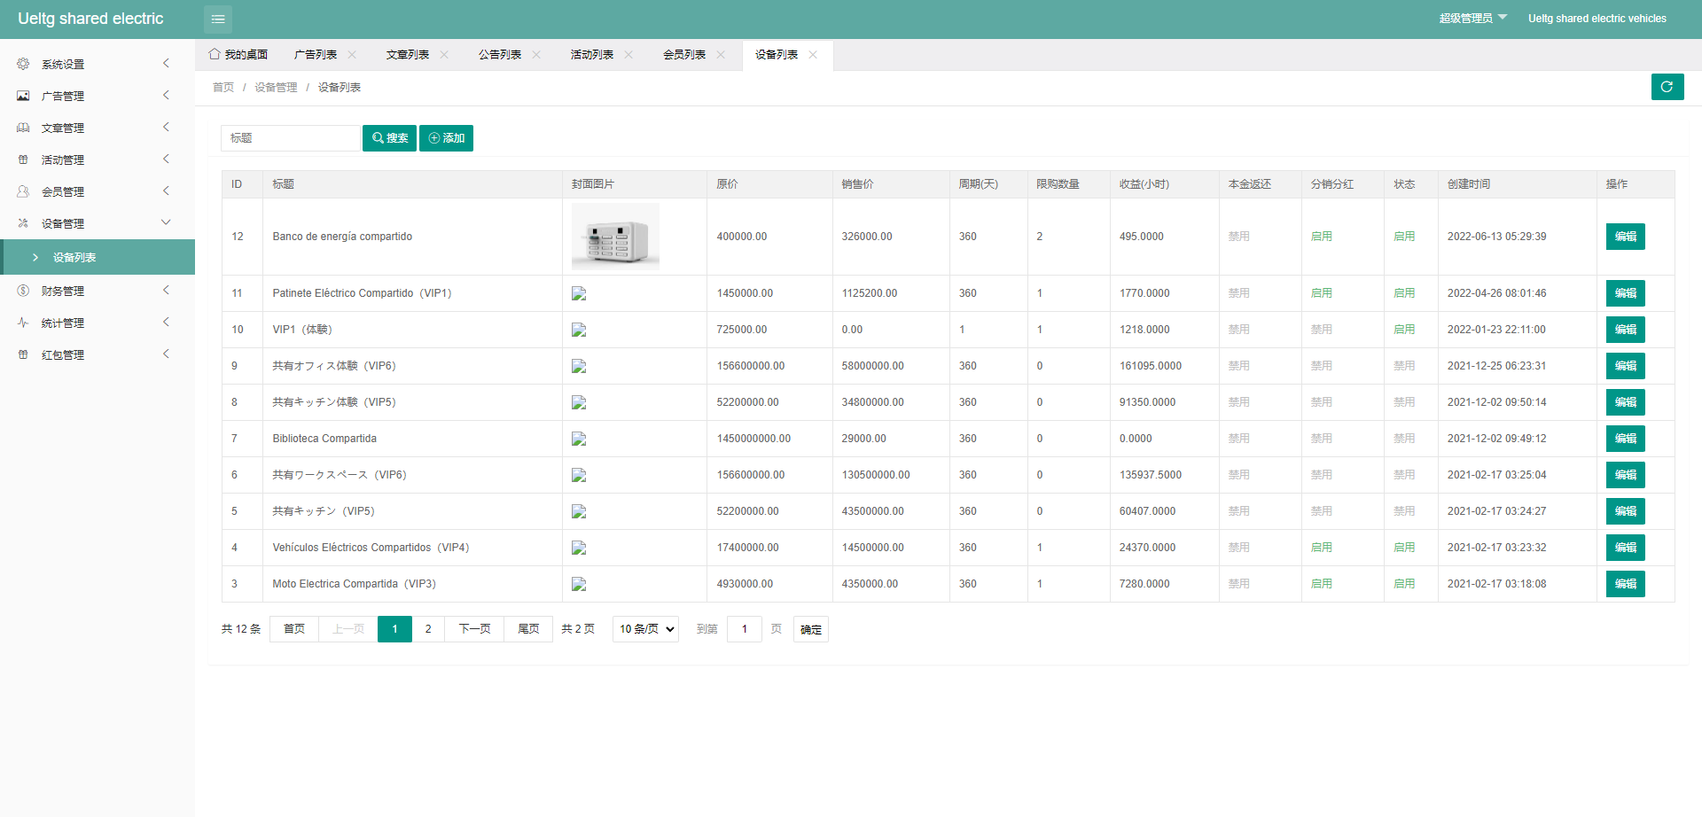This screenshot has width=1702, height=817.
Task: Toggle 本金返还 status for ID 11 row
Action: (1238, 293)
